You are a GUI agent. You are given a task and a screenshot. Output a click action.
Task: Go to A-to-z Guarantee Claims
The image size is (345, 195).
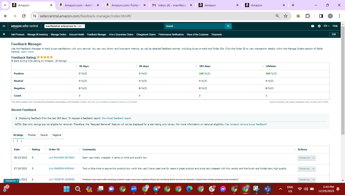121,35
